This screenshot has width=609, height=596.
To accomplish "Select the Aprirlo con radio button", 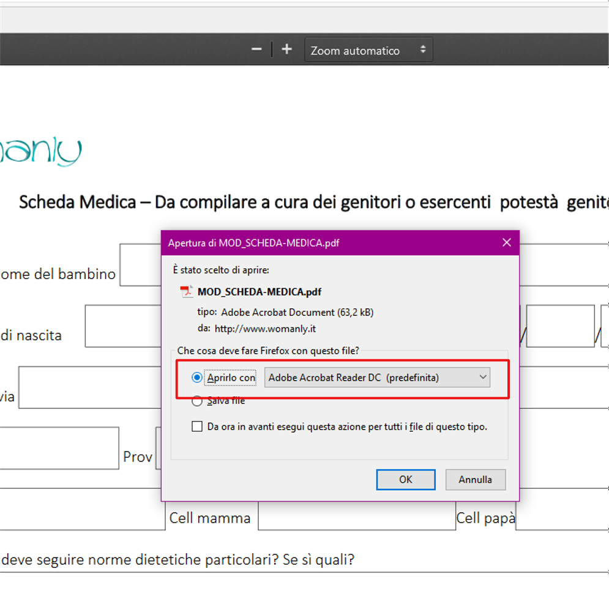I will tap(197, 378).
